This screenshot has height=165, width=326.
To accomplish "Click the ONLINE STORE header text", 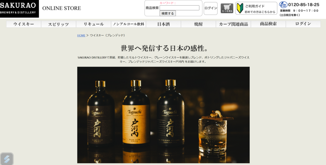I will (62, 8).
